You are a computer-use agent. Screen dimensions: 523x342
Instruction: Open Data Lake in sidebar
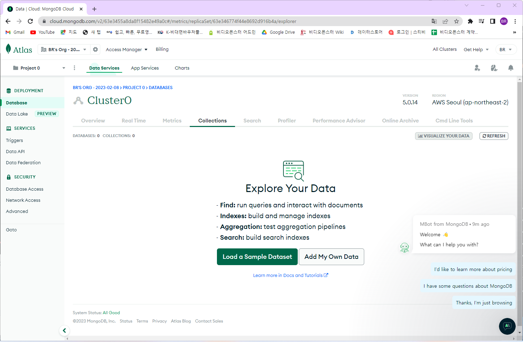pos(17,114)
